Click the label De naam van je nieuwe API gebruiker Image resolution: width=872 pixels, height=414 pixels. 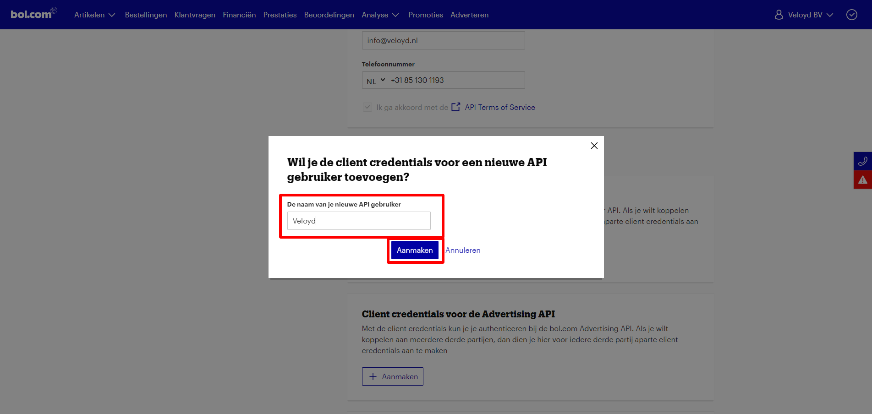[344, 204]
